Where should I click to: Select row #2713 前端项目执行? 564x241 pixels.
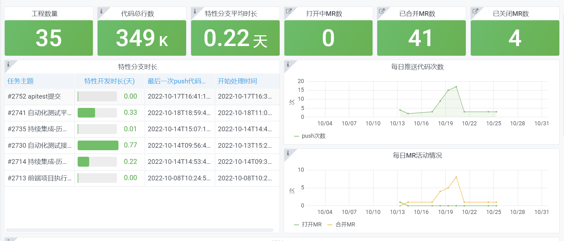pyautogui.click(x=142, y=178)
